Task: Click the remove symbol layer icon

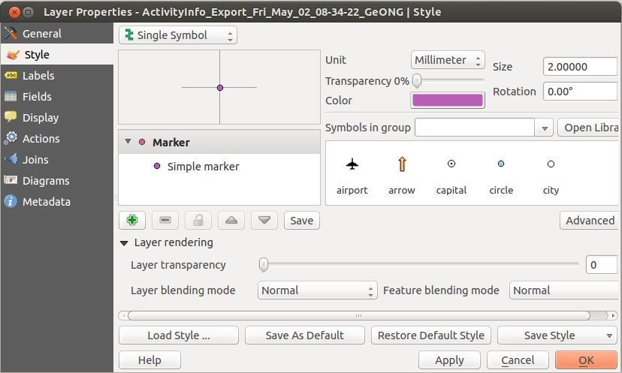Action: click(165, 221)
